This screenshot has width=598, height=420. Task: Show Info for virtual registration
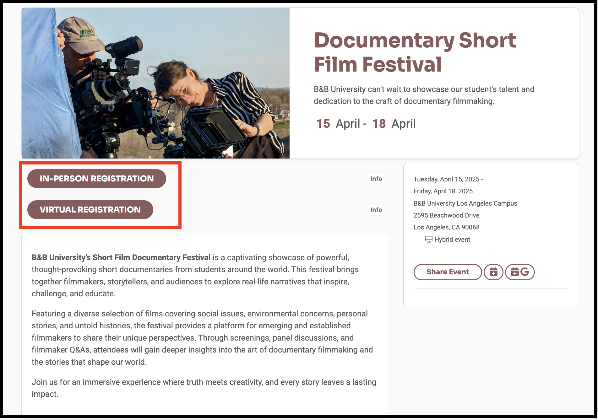tap(376, 210)
